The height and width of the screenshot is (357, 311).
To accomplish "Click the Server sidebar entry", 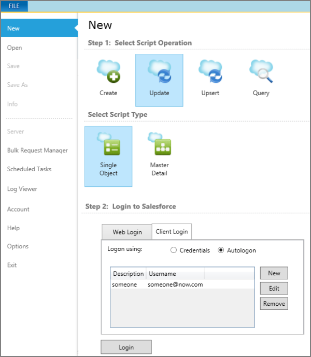I will click(x=15, y=131).
